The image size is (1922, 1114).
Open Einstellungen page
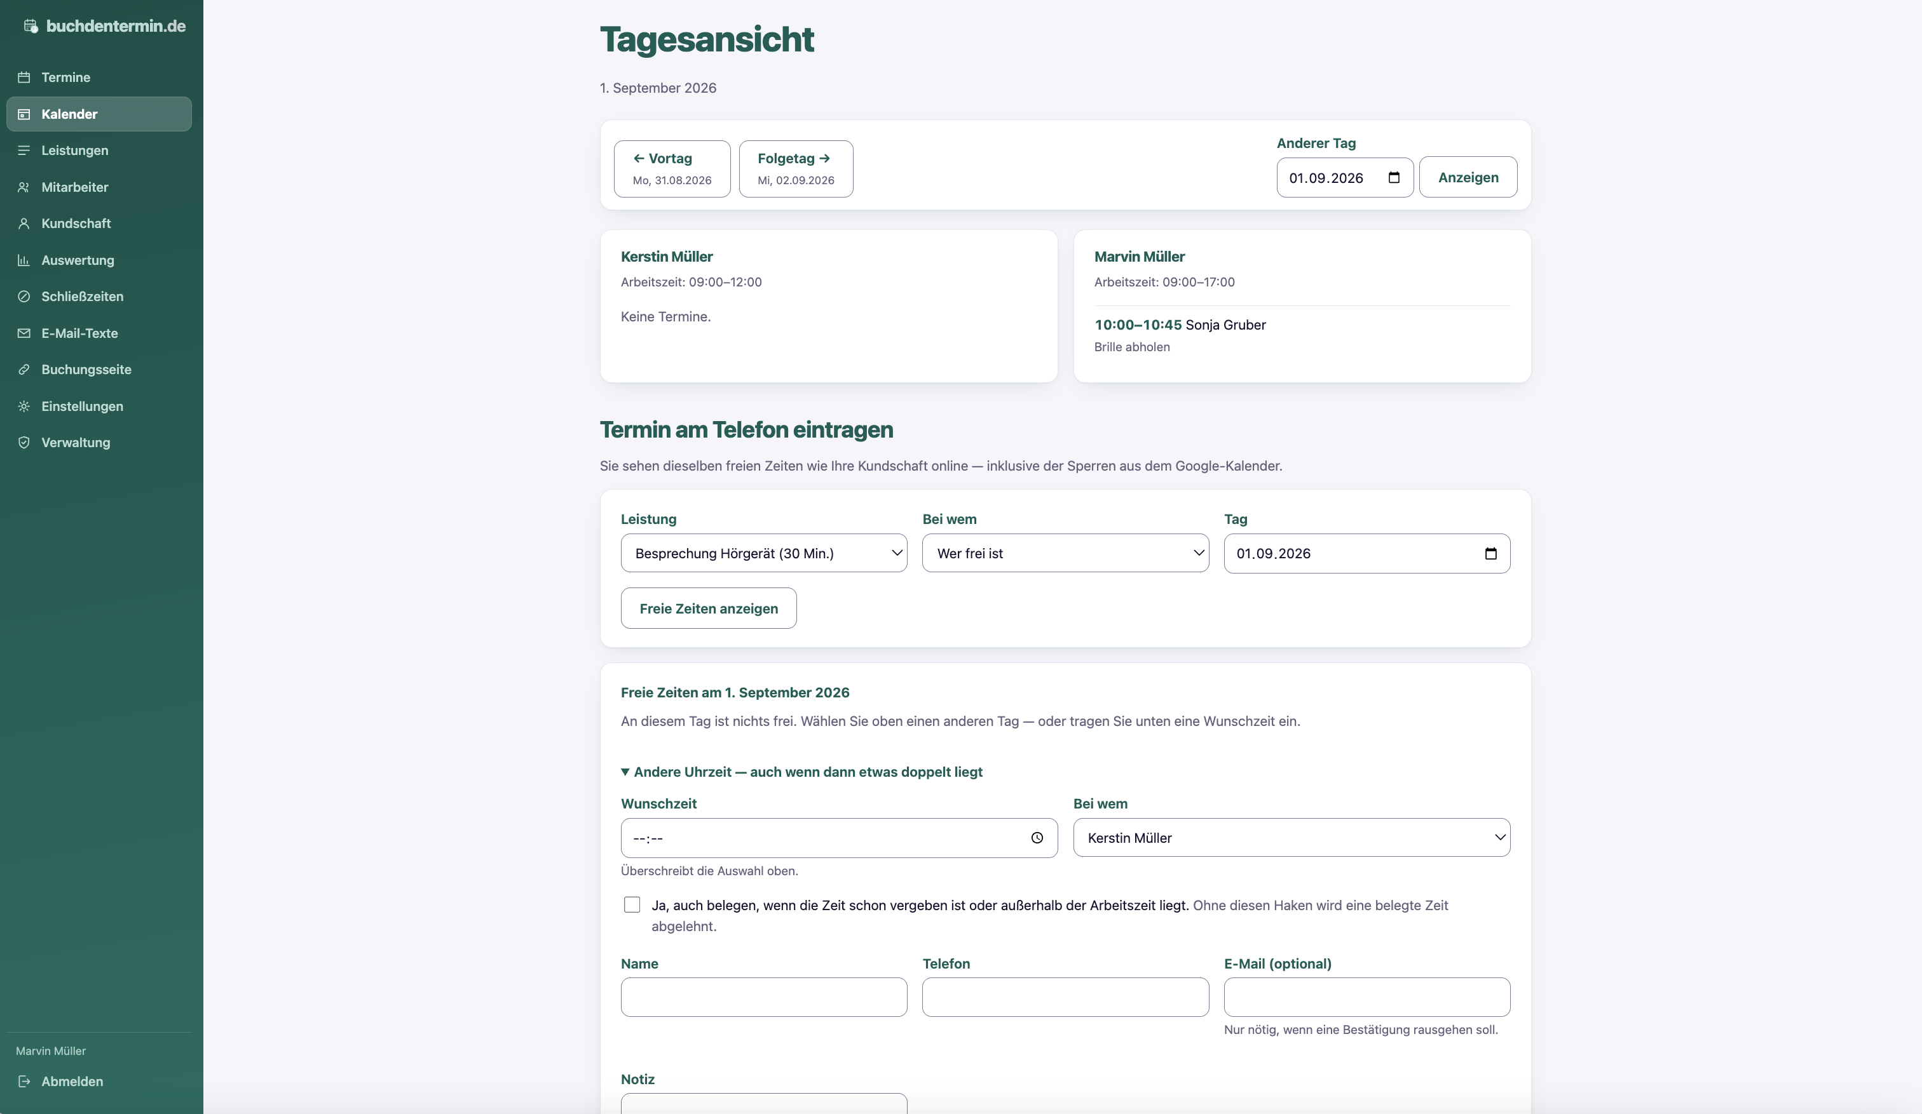click(x=99, y=406)
